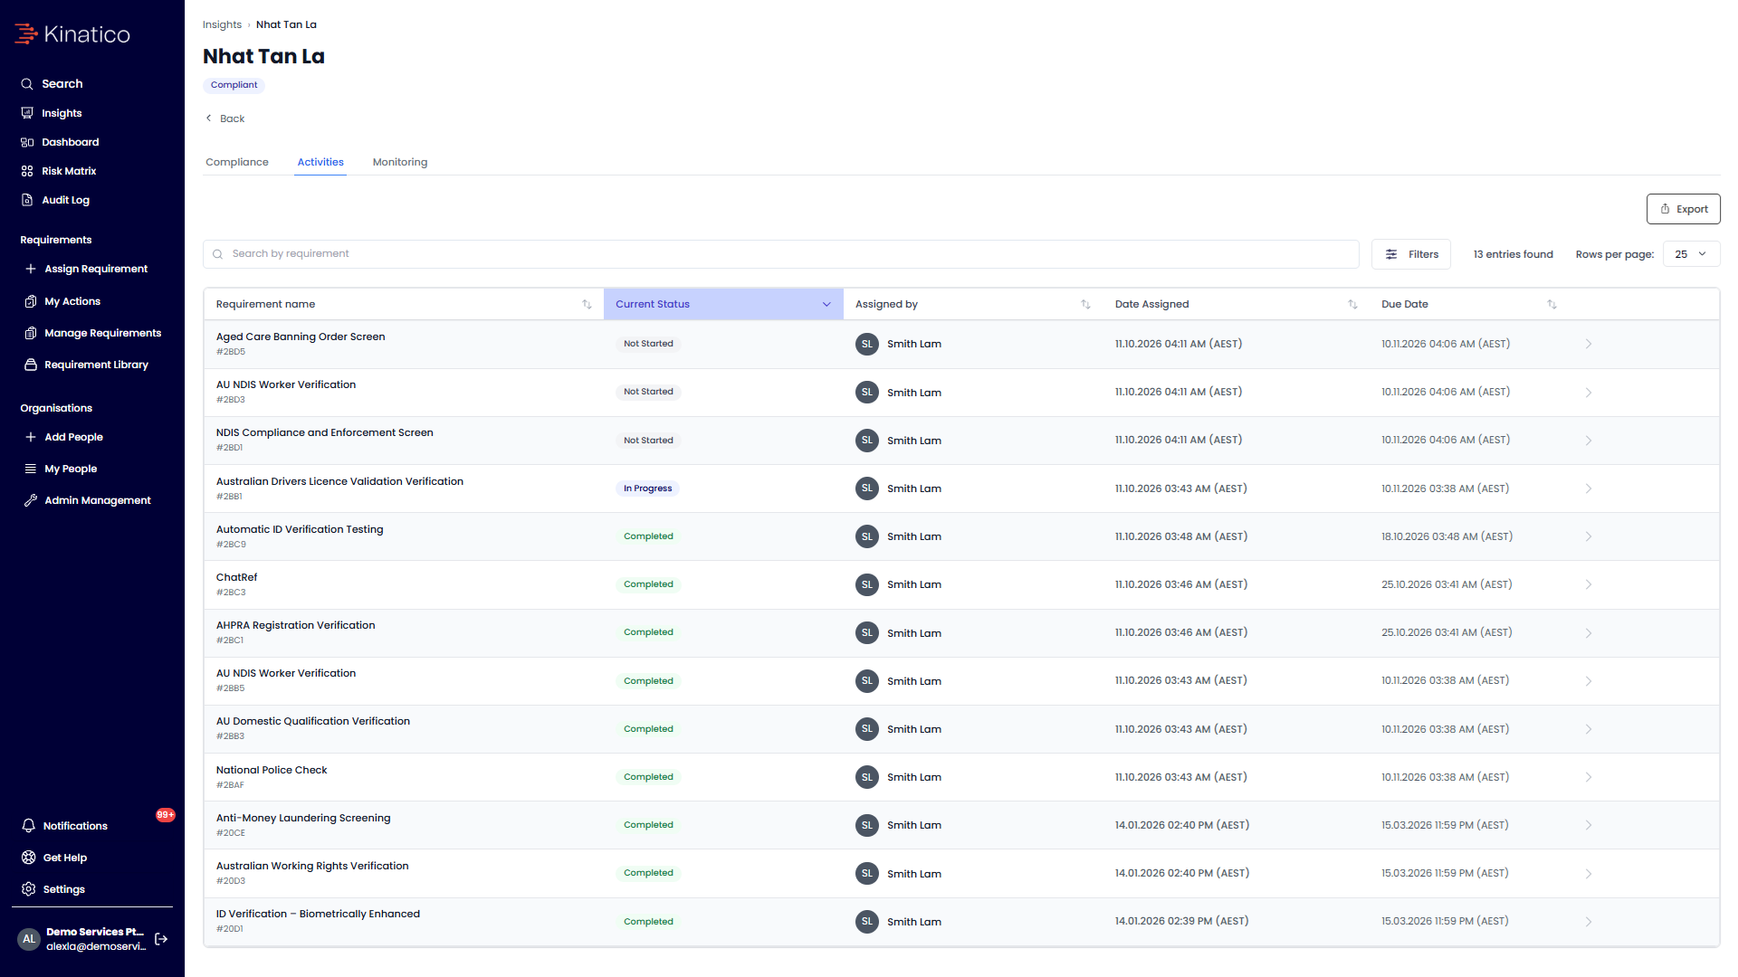Switch to the Compliance tab
Image resolution: width=1738 pixels, height=977 pixels.
[237, 162]
